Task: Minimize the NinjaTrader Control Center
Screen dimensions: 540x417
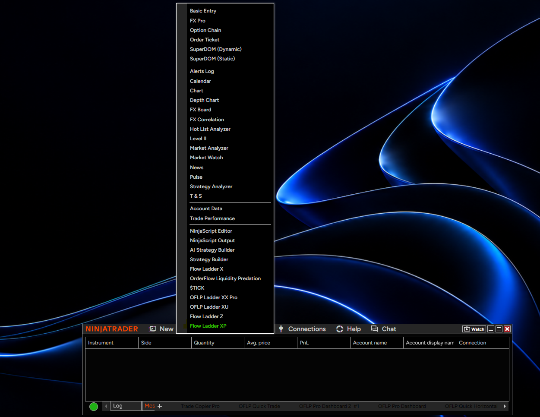Action: coord(491,329)
